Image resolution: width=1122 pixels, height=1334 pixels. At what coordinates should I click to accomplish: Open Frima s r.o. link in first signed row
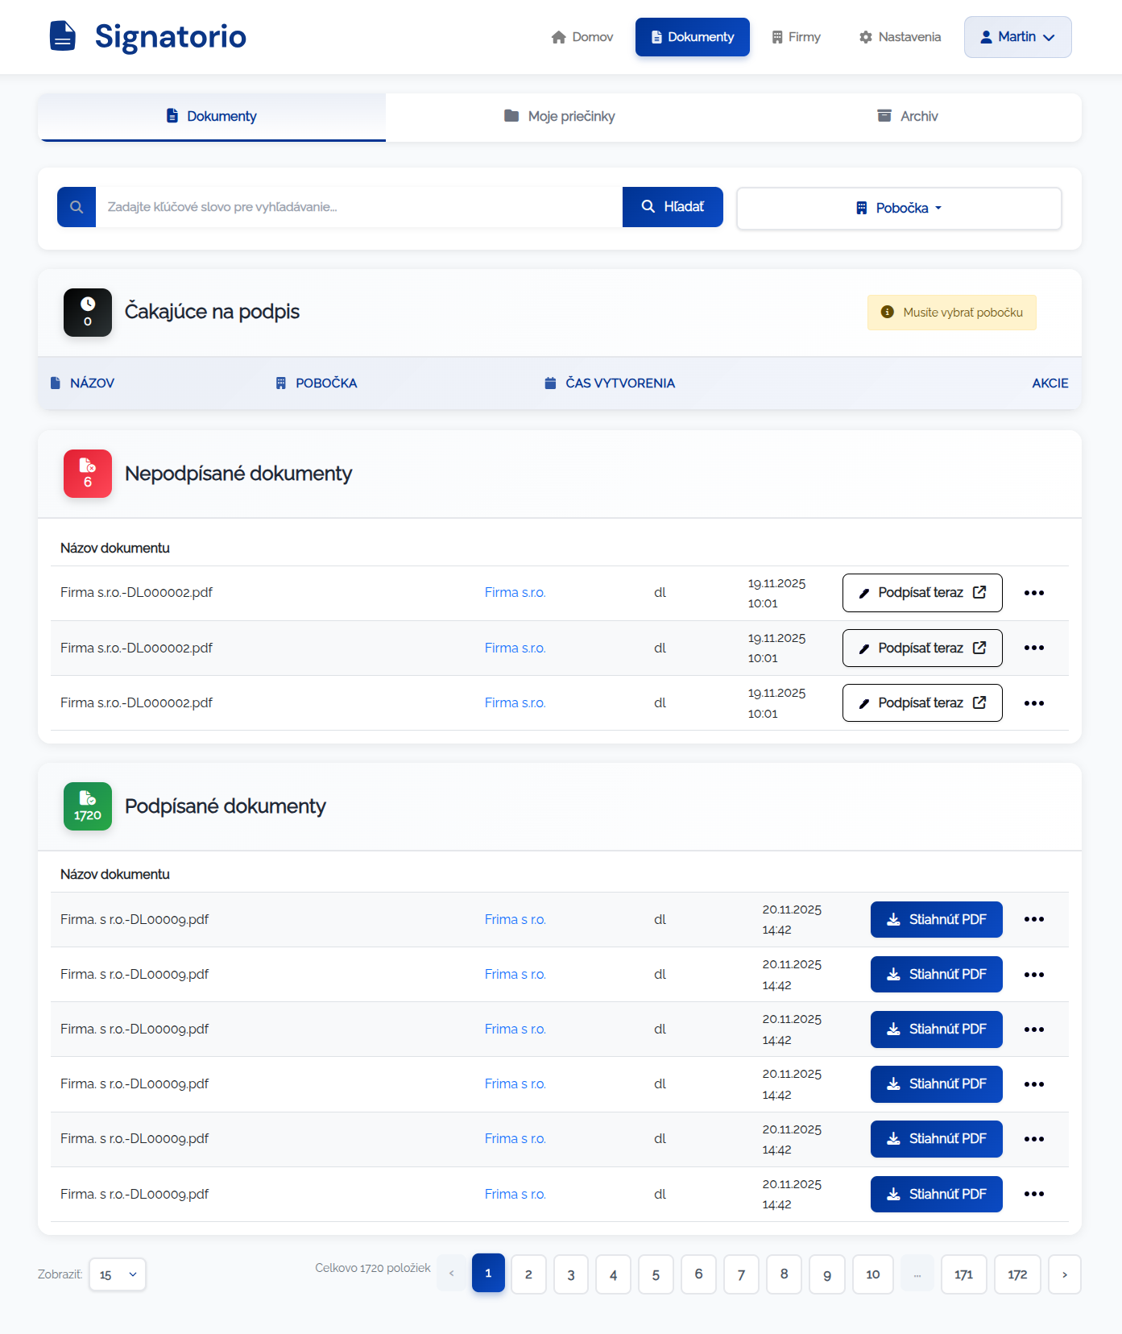515,919
